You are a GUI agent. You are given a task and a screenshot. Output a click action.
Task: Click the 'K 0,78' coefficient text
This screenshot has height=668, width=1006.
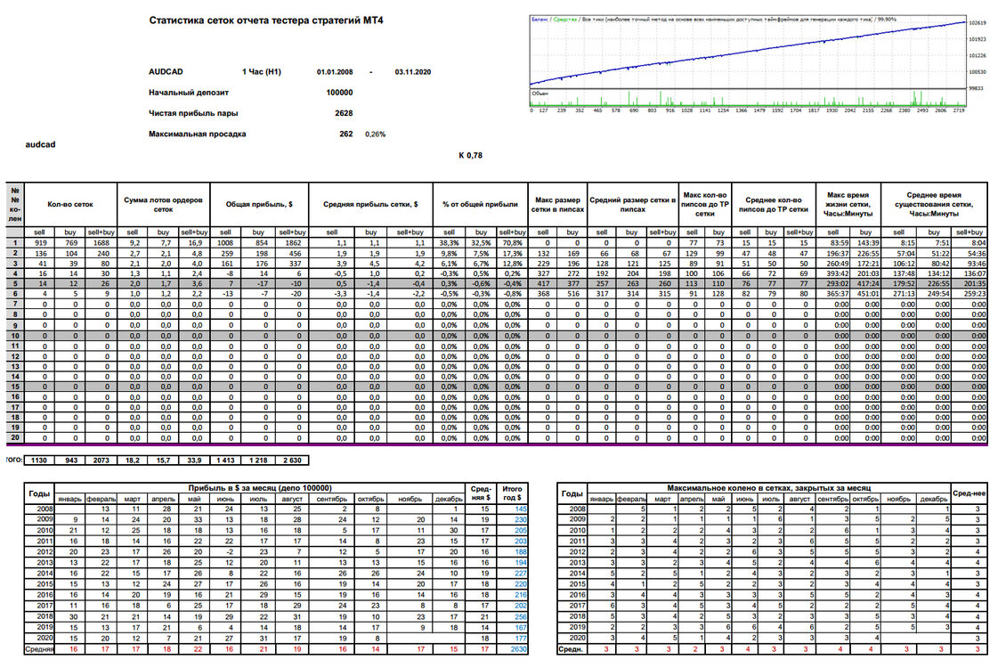point(470,155)
